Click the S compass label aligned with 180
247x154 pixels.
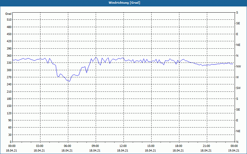coord(237,99)
